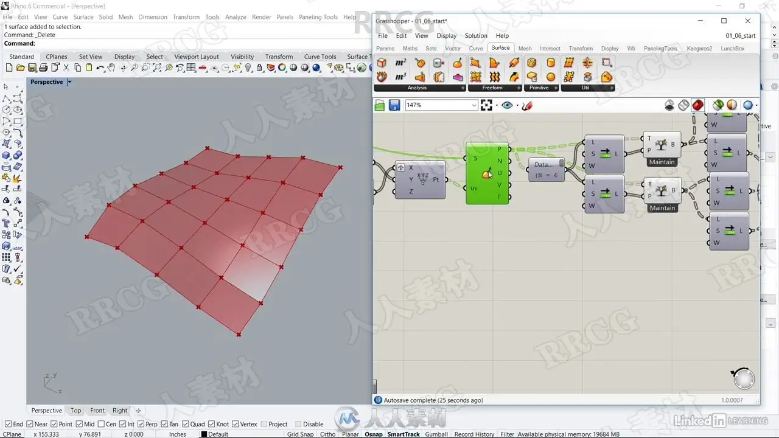This screenshot has height=438, width=779.
Task: Click the four-viewport layout icon in Rhino
Action: (191, 68)
